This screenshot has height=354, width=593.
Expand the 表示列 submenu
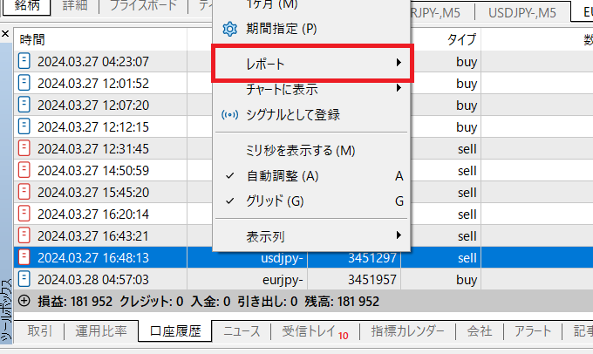point(313,235)
